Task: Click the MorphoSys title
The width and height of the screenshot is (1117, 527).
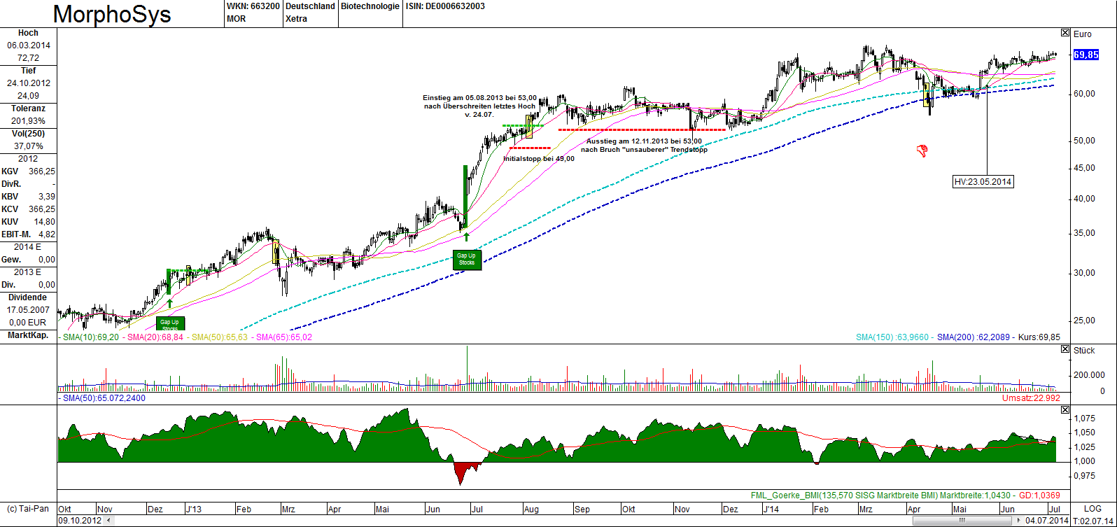Action: pos(112,14)
